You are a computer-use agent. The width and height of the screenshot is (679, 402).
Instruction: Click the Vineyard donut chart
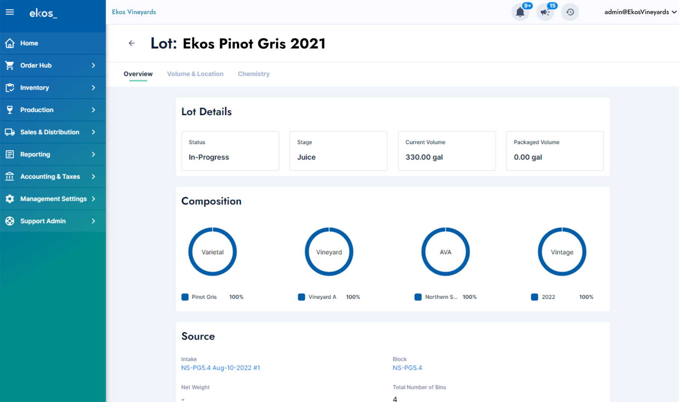pyautogui.click(x=329, y=252)
